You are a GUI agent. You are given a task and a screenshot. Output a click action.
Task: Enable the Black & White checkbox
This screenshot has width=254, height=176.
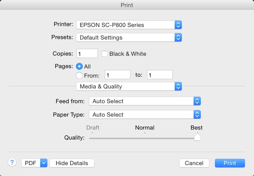point(105,54)
